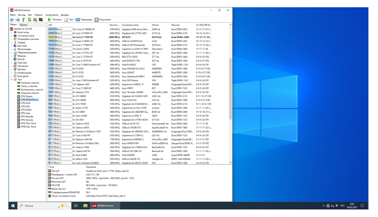Open the Затримка пам'яті test
This screenshot has height=217, width=378.
pos(30,93)
